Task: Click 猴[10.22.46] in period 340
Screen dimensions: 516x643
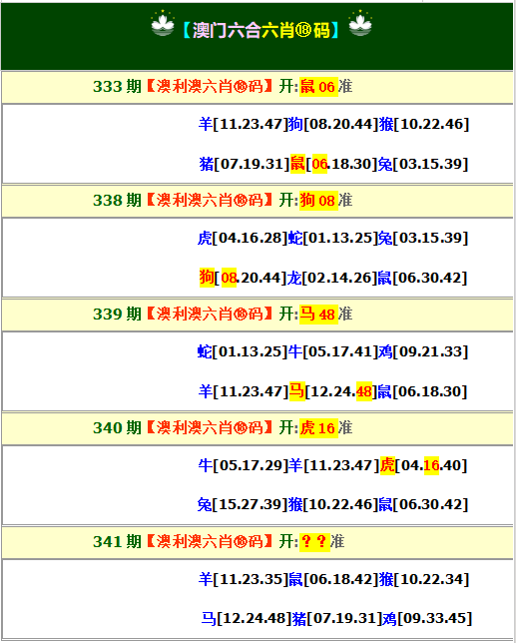Action: 332,504
